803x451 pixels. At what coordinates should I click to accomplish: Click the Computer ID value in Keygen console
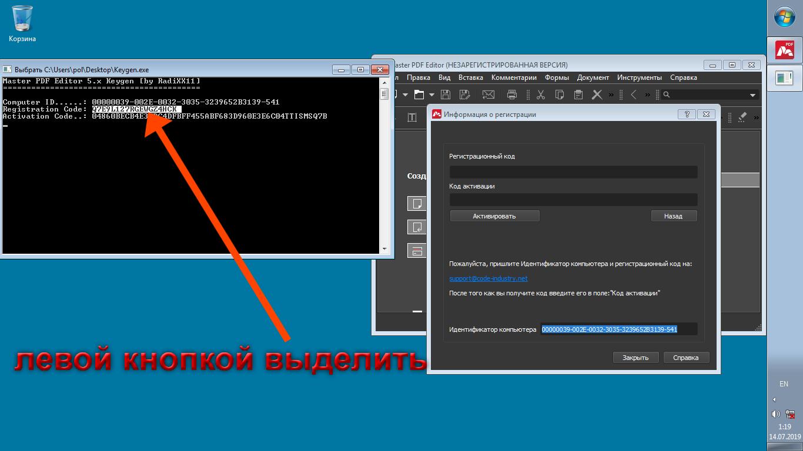[186, 102]
